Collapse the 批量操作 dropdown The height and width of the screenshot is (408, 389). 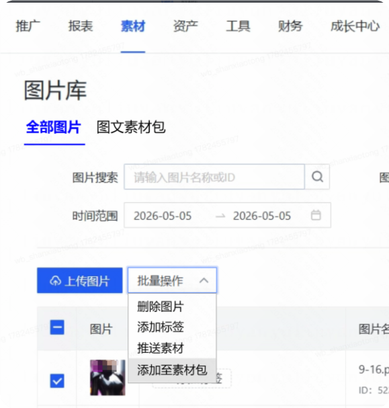172,280
